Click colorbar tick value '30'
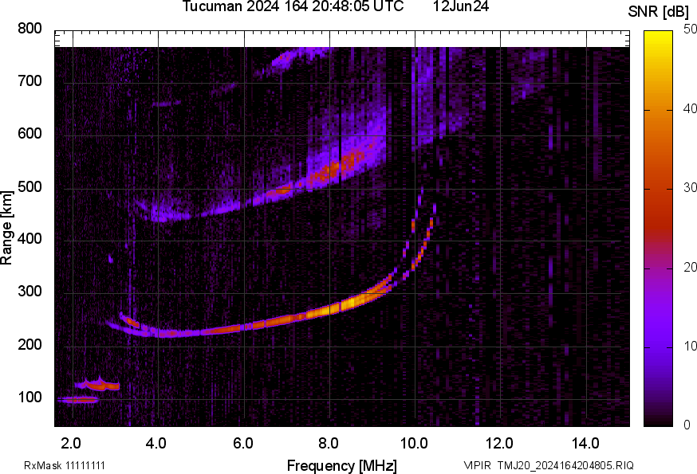 coord(690,188)
